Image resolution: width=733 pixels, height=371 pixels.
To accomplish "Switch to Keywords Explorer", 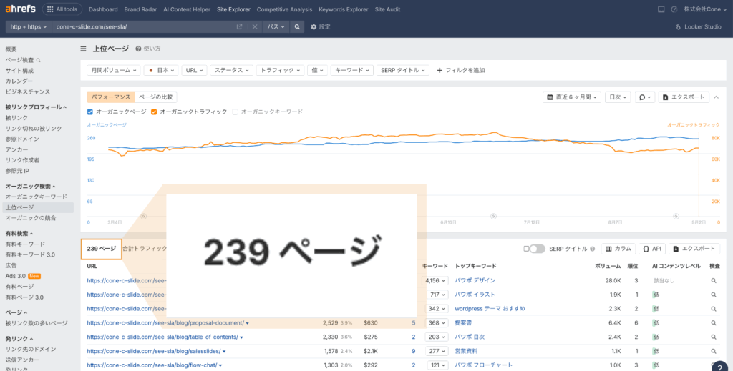I will (x=344, y=9).
